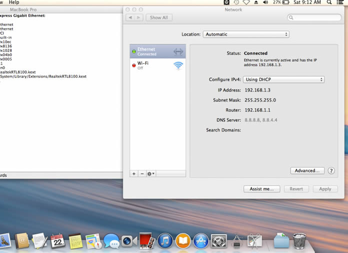Click the Assist me... button
Viewport: 348px width, 253px height.
(261, 189)
